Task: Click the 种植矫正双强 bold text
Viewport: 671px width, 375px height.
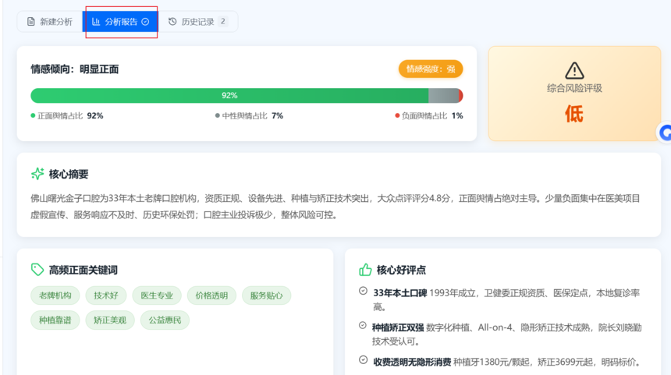Action: (x=398, y=327)
